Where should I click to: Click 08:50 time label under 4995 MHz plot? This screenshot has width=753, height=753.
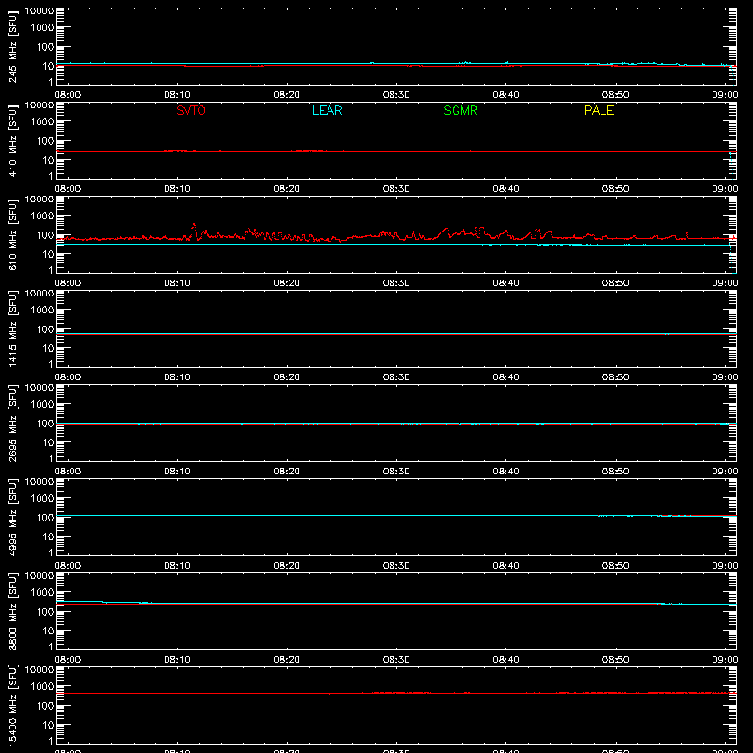point(616,566)
